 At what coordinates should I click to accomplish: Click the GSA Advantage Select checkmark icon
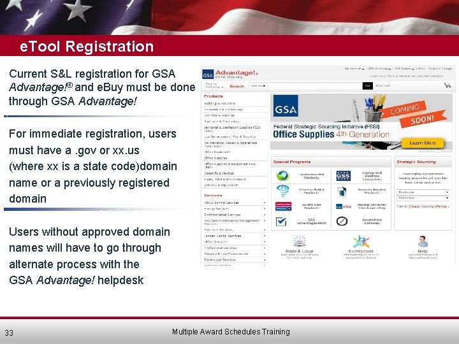[x=281, y=222]
